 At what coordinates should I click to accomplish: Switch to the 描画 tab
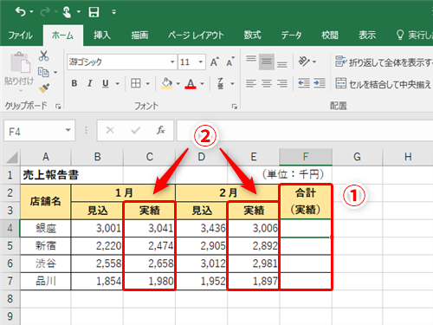tap(139, 36)
